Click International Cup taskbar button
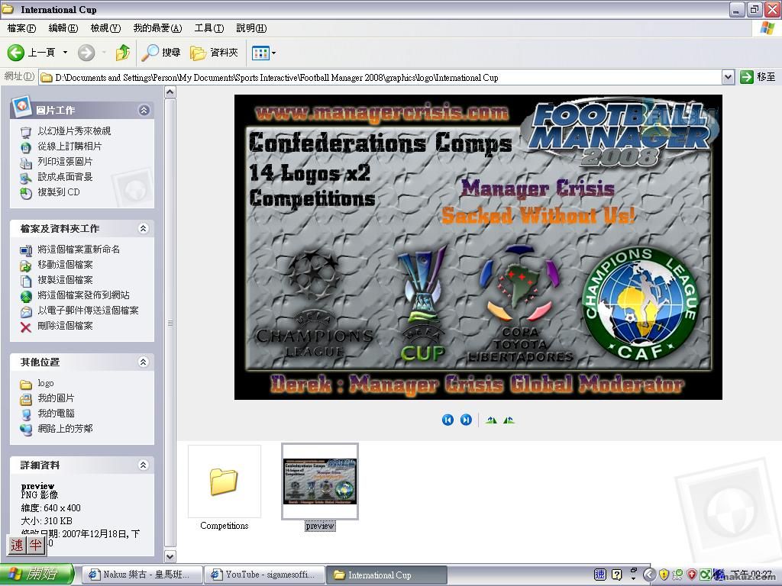The height and width of the screenshot is (586, 782). pos(387,575)
